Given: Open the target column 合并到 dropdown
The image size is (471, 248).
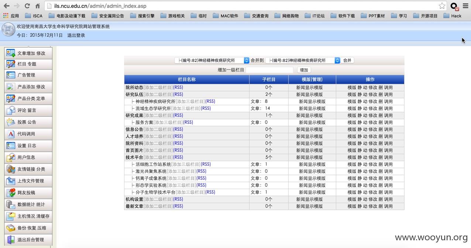Looking at the screenshot, I should [x=303, y=60].
